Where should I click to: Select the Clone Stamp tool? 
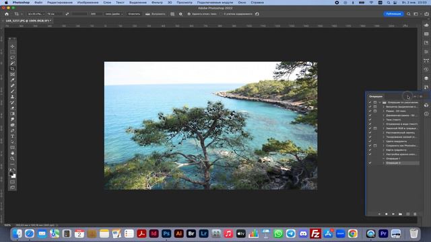click(12, 97)
